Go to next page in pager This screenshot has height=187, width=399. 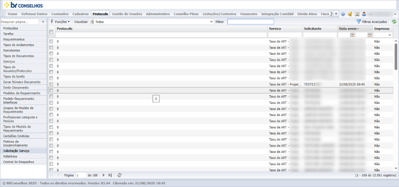tap(104, 175)
